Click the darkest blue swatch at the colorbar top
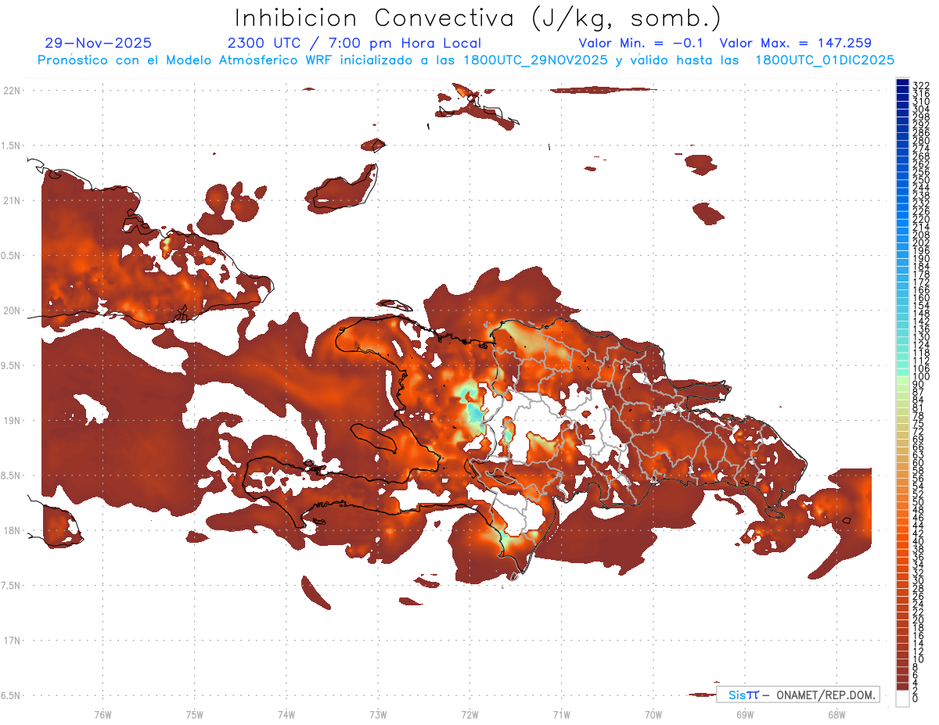The width and height of the screenshot is (939, 725). (x=902, y=82)
